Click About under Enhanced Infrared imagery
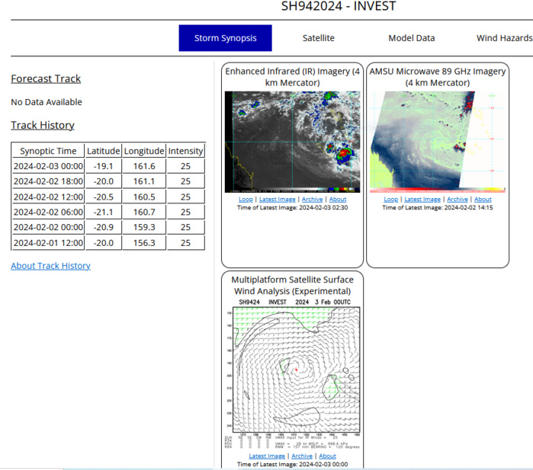Screen dimensions: 533x470 click(337, 200)
